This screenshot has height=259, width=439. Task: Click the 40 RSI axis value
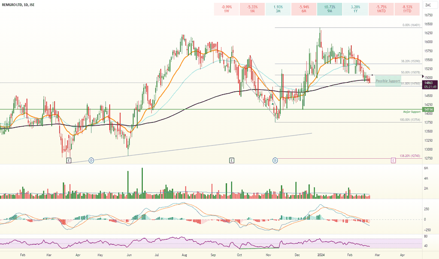[x=425, y=246]
